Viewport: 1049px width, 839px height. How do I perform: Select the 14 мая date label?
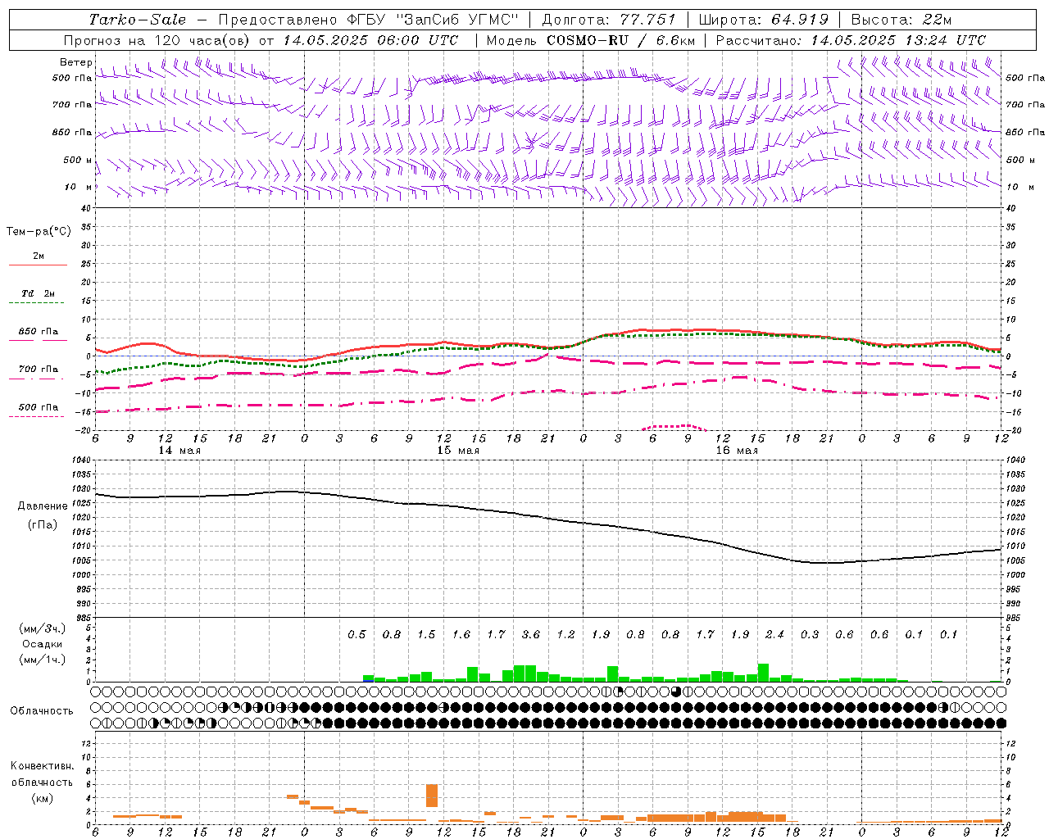point(179,451)
